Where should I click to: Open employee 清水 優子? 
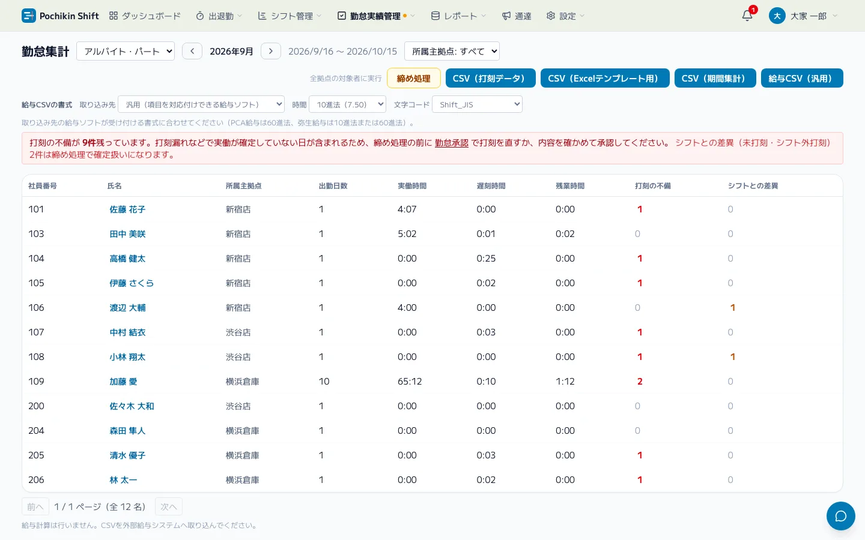tap(127, 455)
